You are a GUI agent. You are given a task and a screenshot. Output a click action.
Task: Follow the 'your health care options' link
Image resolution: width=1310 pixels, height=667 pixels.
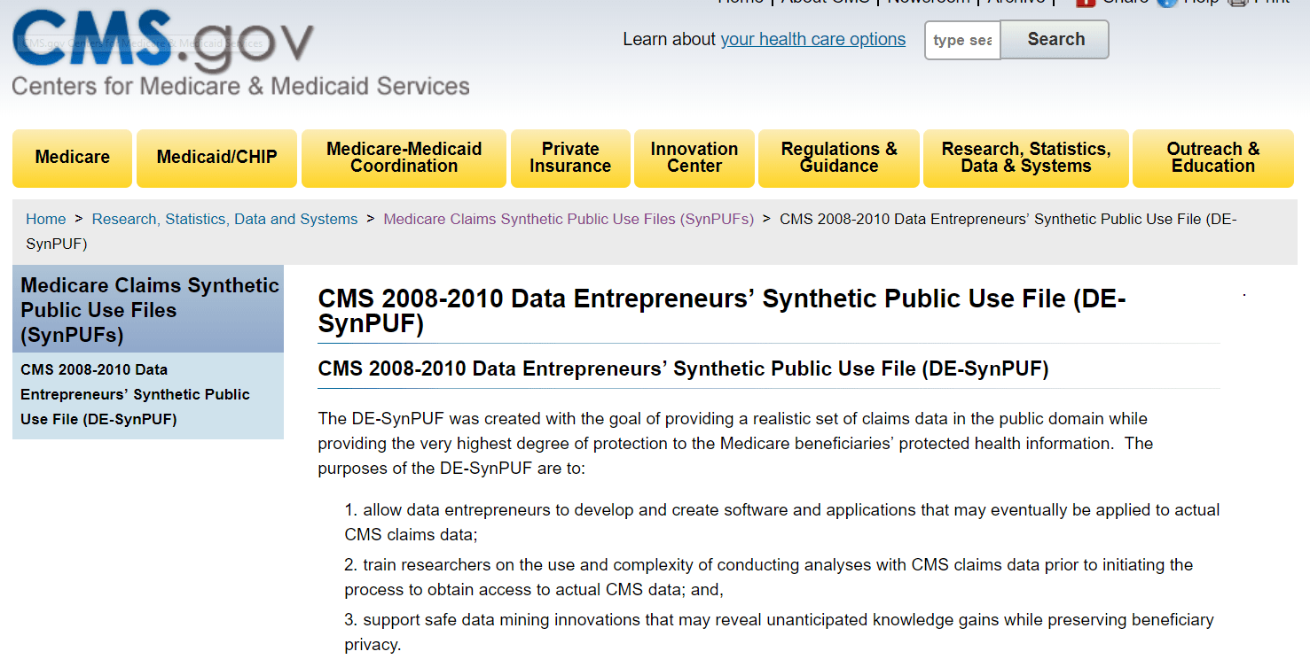point(813,40)
